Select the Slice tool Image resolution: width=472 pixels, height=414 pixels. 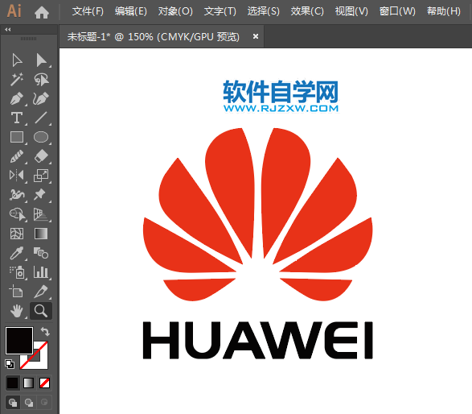coord(41,292)
